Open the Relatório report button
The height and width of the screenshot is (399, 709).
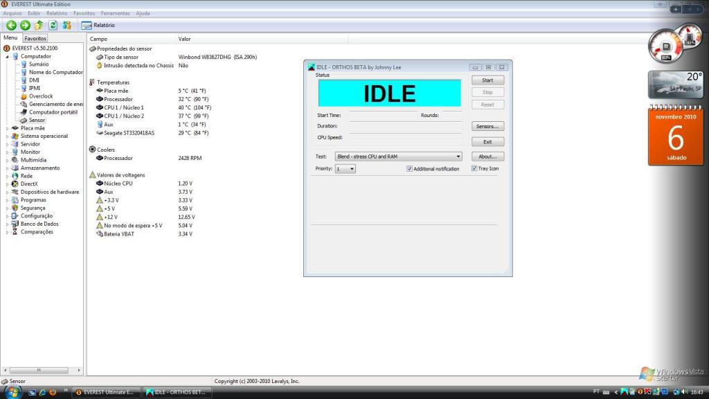point(98,26)
